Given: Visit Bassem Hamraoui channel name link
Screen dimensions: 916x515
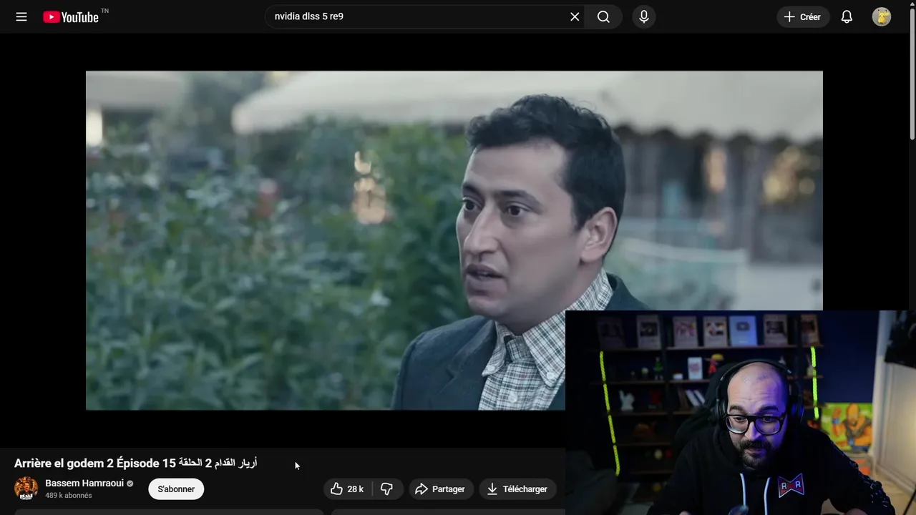Looking at the screenshot, I should coord(84,484).
